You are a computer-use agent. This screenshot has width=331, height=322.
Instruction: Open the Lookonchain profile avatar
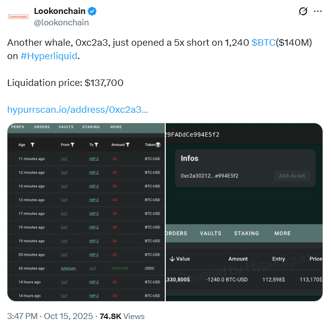tap(18, 16)
